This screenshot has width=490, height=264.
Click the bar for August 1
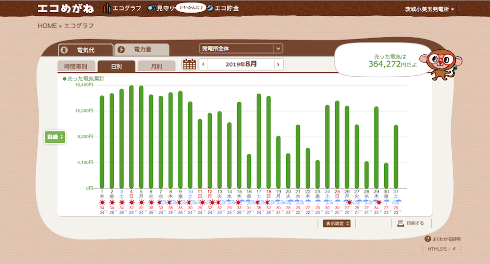pyautogui.click(x=102, y=142)
